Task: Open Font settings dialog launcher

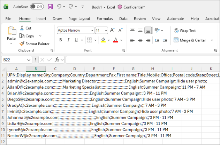Action: (124, 50)
